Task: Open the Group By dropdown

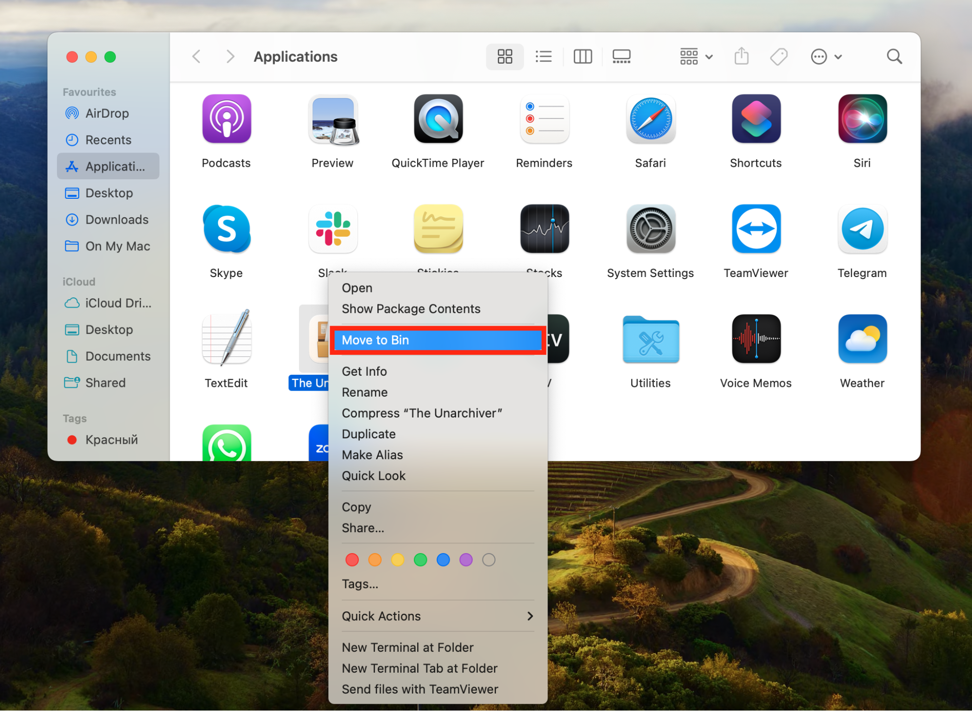Action: pos(696,57)
